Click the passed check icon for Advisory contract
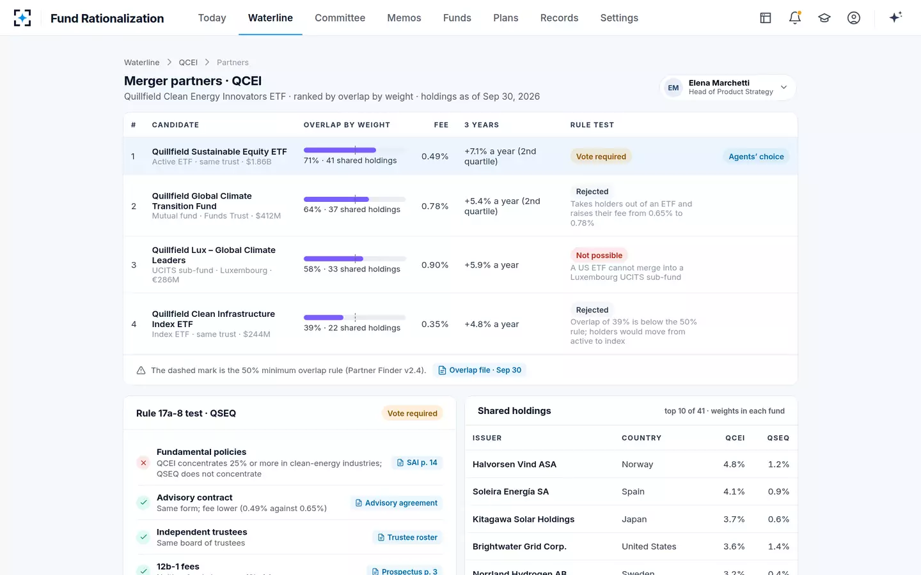The image size is (921, 575). click(x=143, y=503)
